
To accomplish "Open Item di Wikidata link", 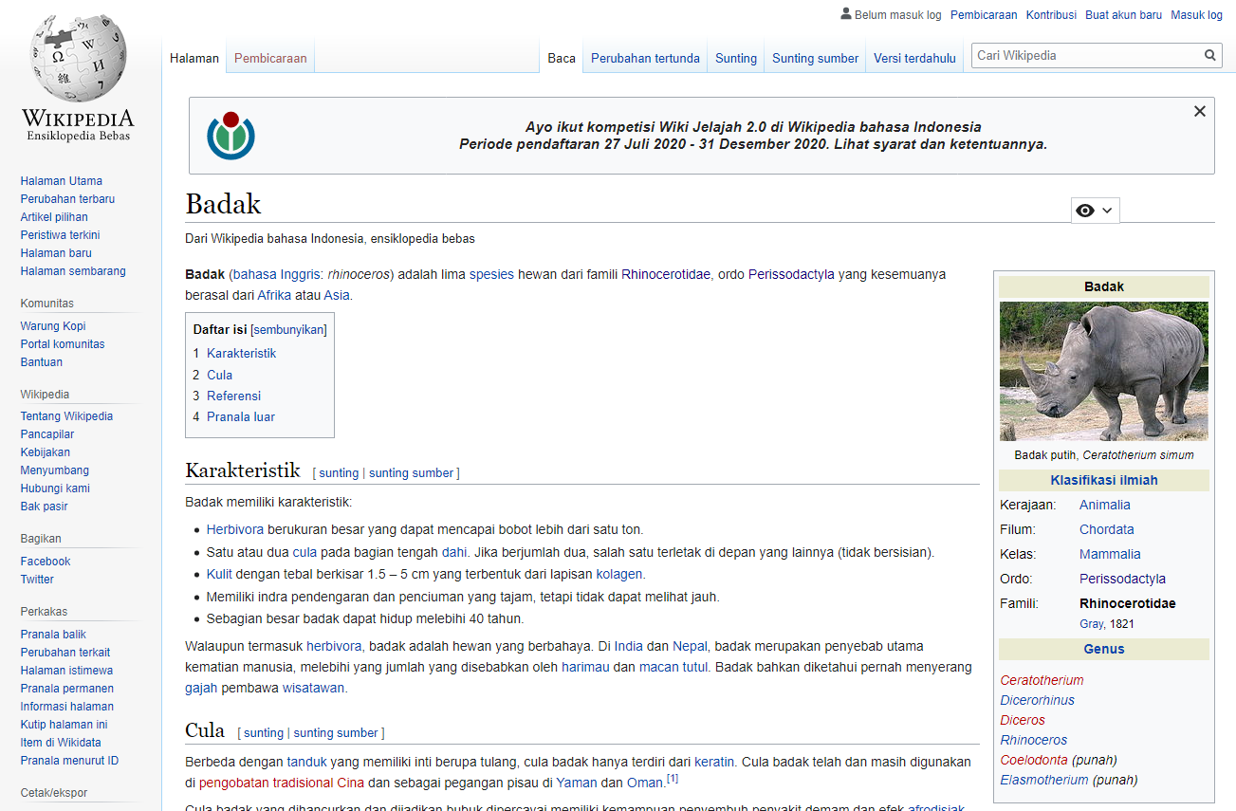I will pos(61,743).
